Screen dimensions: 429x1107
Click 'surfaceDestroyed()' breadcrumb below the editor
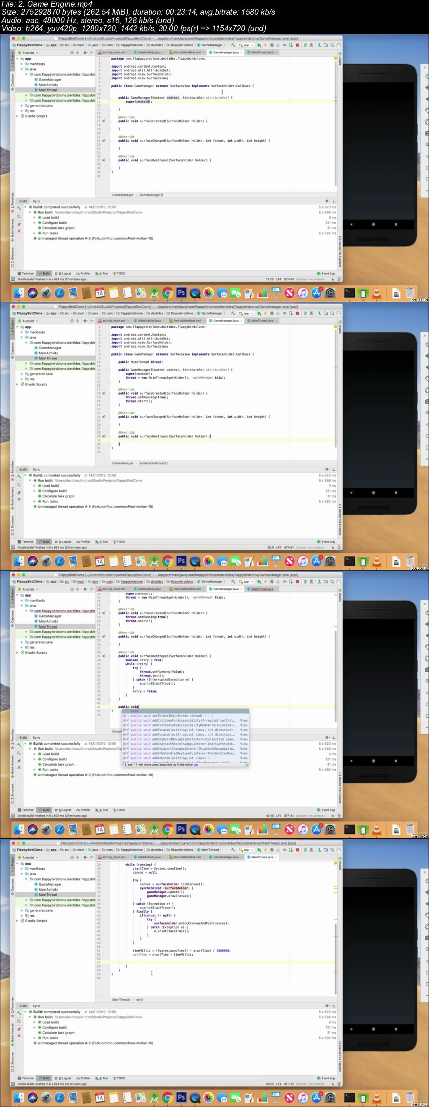coord(153,463)
